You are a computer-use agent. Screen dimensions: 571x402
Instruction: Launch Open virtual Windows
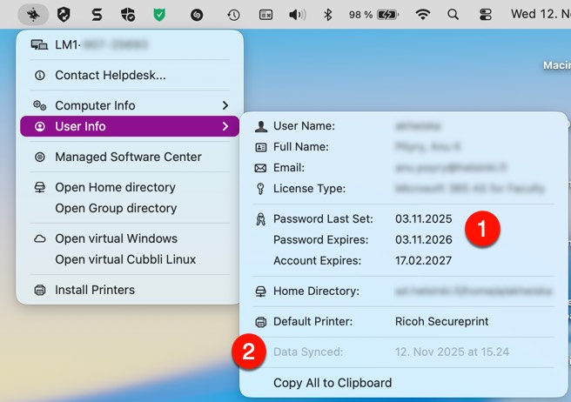(116, 238)
